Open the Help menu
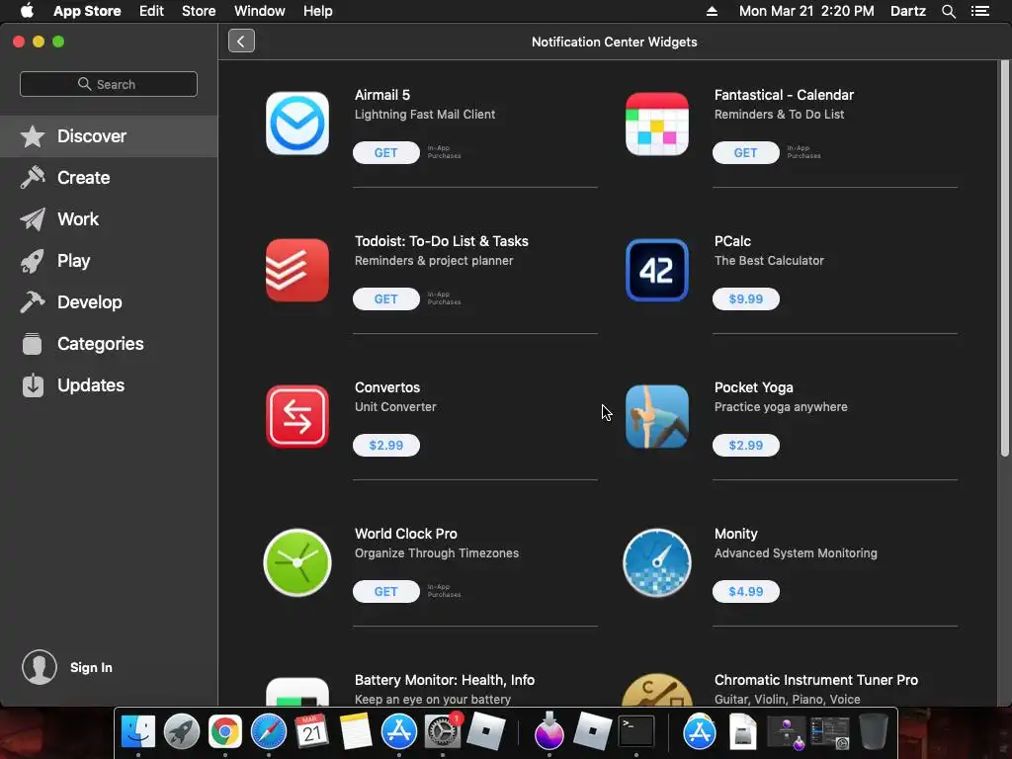Image resolution: width=1012 pixels, height=759 pixels. pos(318,11)
